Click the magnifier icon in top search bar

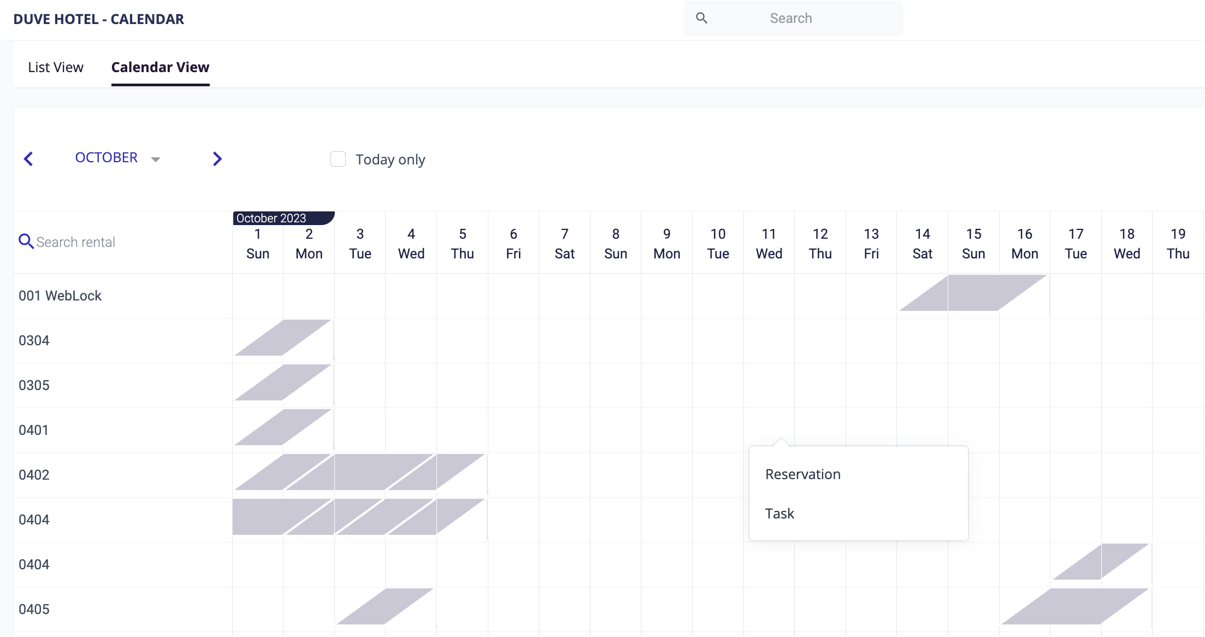pos(701,18)
